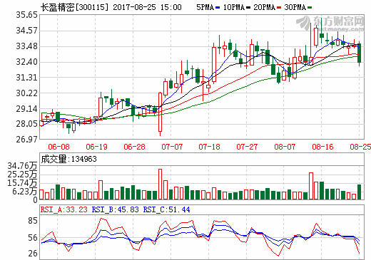Click the black 10PMA legend color swatch
The image size is (371, 260).
point(248,8)
